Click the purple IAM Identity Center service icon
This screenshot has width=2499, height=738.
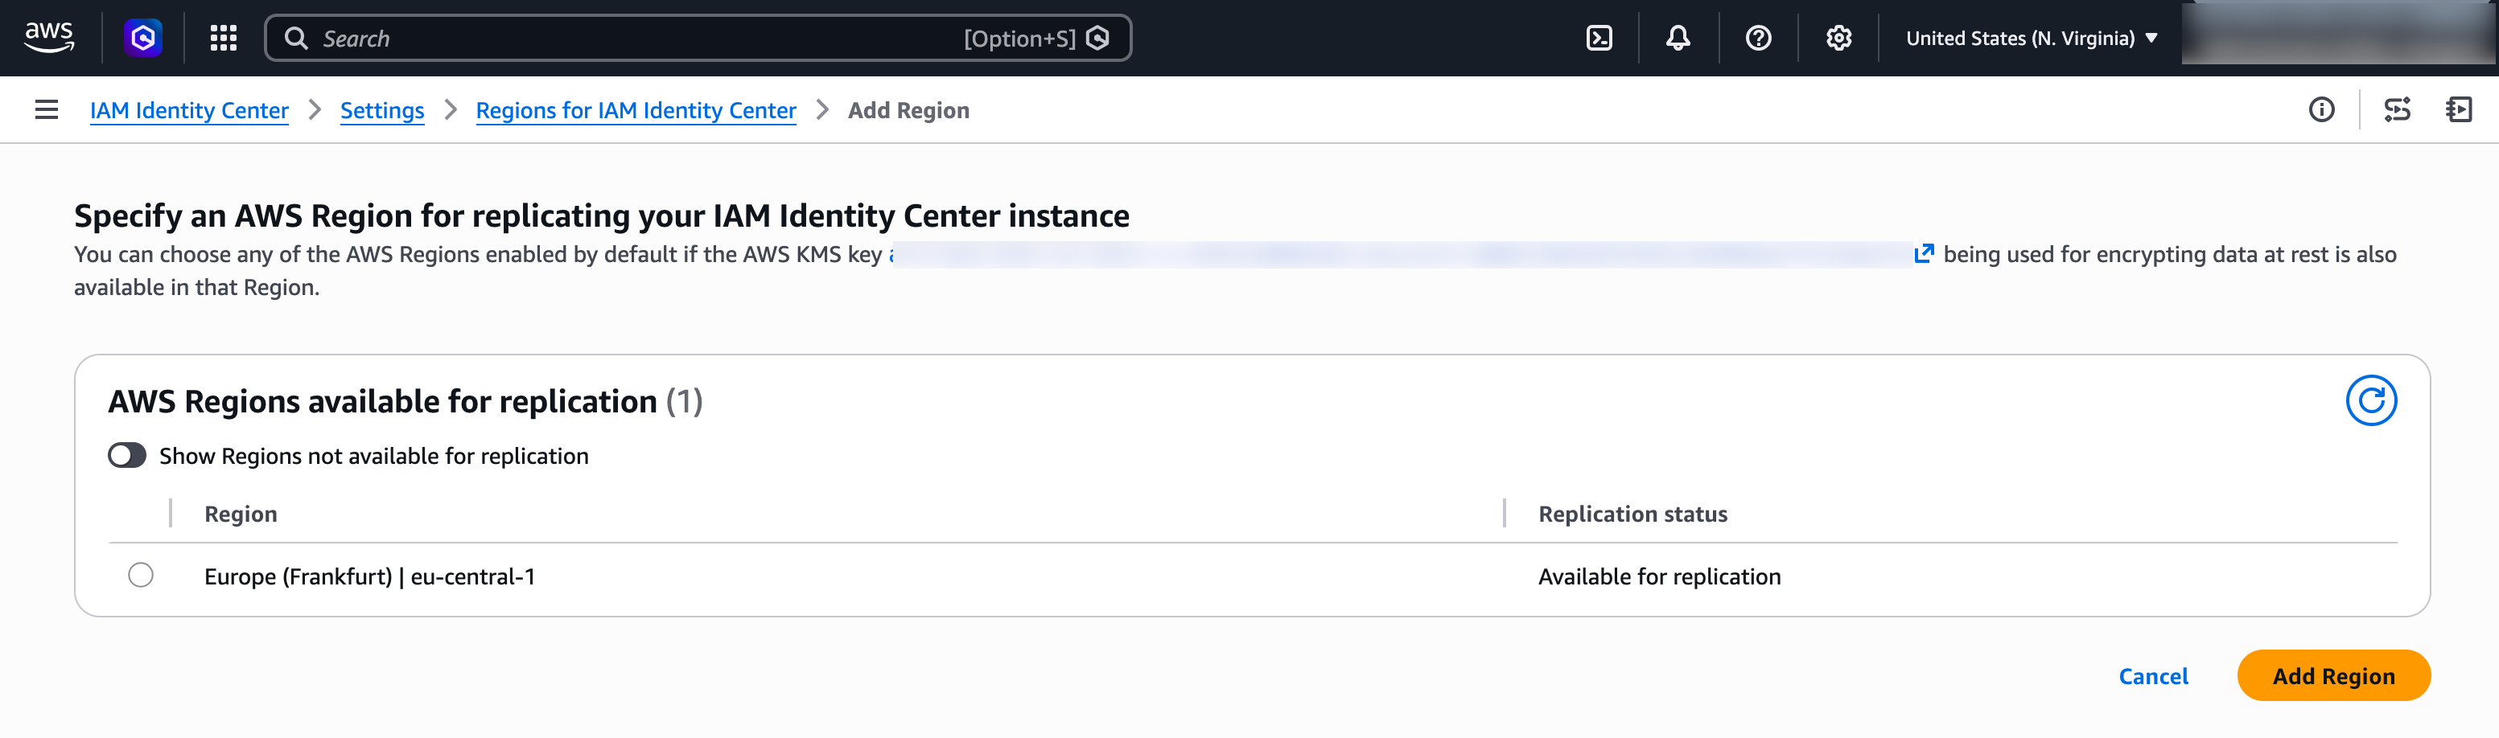click(142, 38)
